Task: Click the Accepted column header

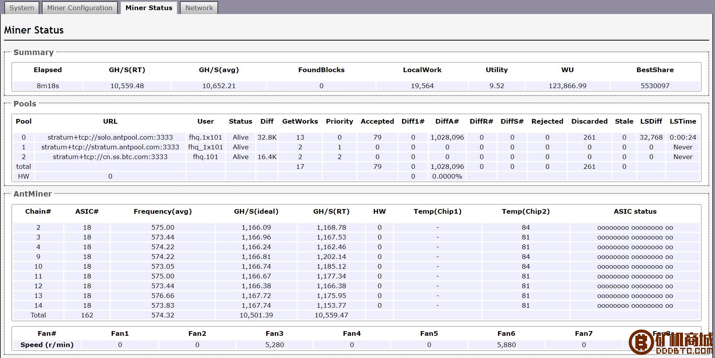Action: (377, 121)
